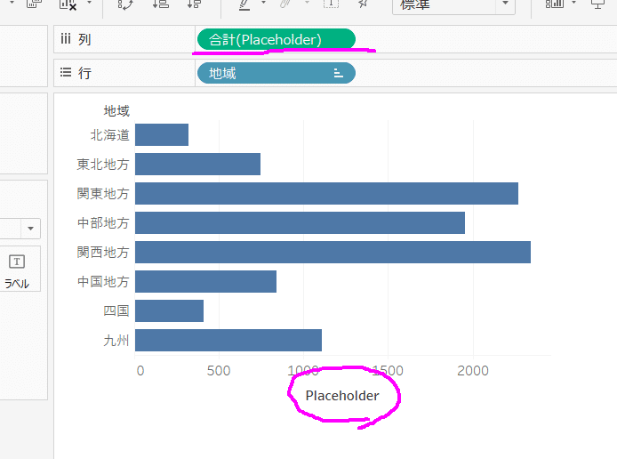617x459 pixels.
Task: Click the Presentation mode icon
Action: [x=597, y=4]
